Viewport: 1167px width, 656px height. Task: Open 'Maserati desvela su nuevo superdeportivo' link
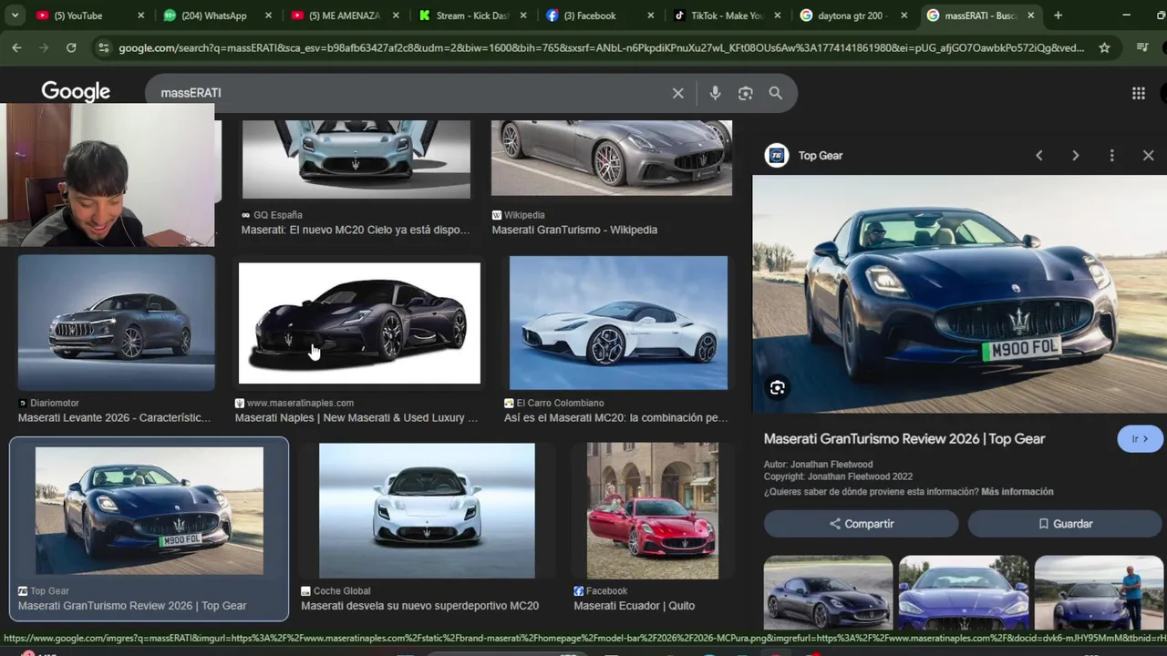coord(419,605)
